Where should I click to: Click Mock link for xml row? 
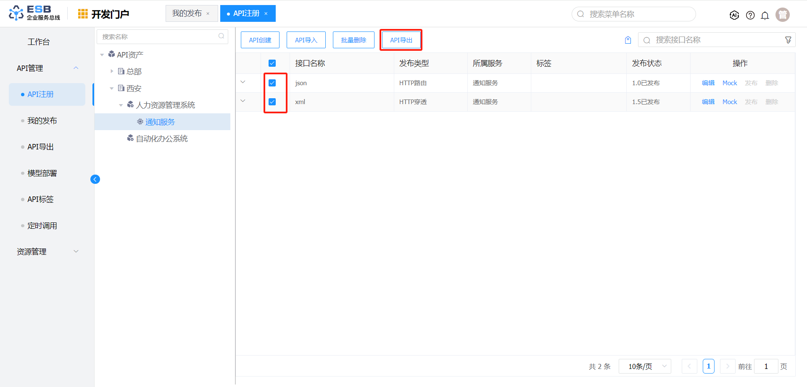pos(730,102)
